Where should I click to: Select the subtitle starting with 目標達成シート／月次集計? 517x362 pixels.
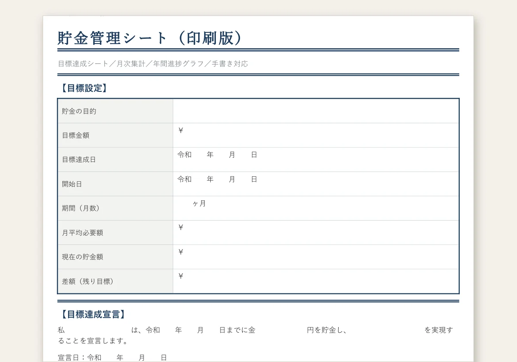153,64
